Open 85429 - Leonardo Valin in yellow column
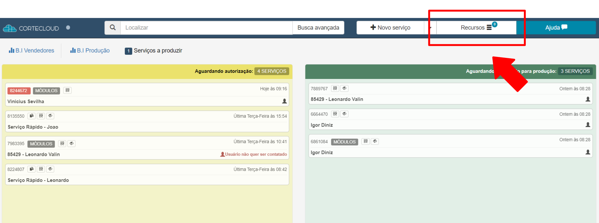Viewport: 599px width, 223px height. click(34, 154)
